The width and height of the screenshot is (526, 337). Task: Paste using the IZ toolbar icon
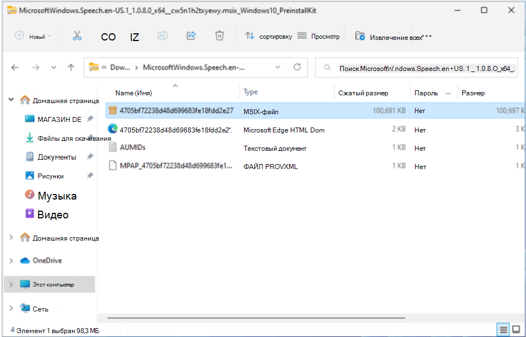pyautogui.click(x=134, y=37)
